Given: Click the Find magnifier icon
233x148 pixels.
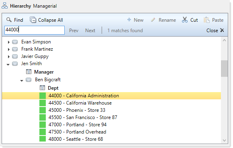Looking at the screenshot, I should click(x=9, y=20).
